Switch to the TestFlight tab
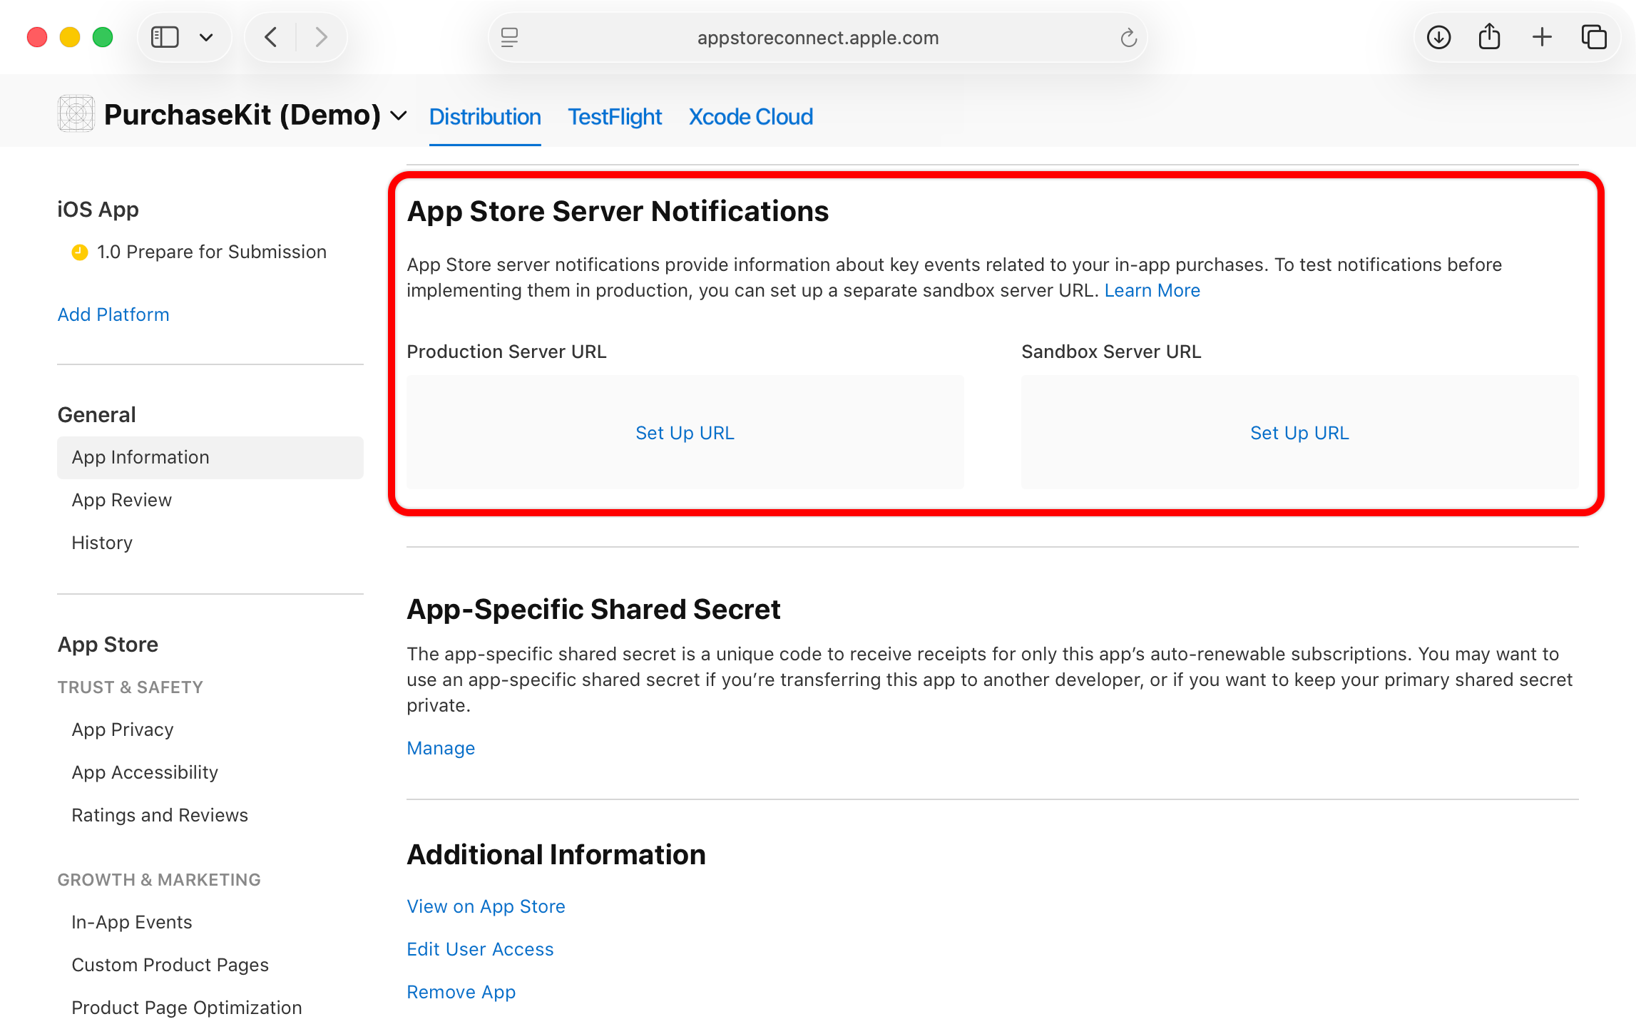Viewport: 1636px width, 1024px height. (614, 116)
